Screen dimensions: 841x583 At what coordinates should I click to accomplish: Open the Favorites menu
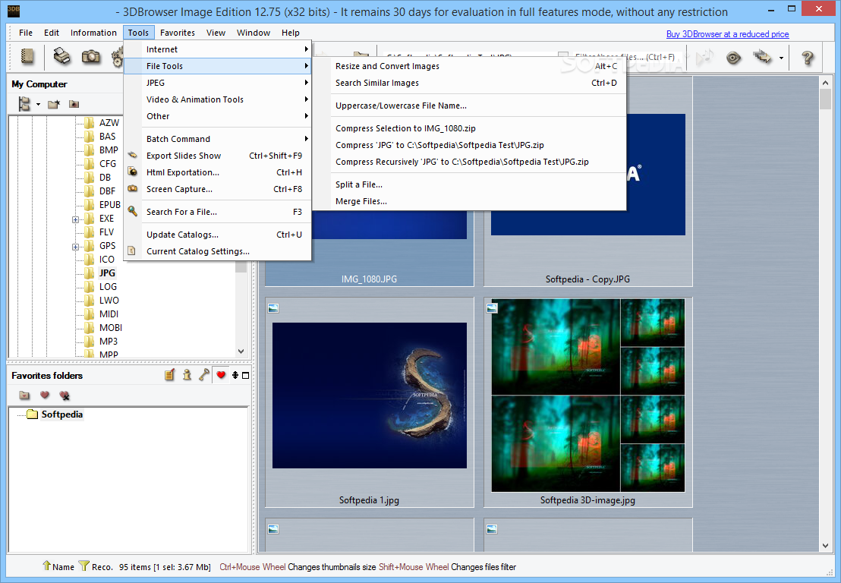click(178, 33)
